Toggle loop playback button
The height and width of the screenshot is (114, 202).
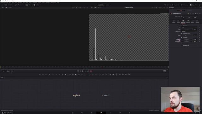[x=91, y=71]
